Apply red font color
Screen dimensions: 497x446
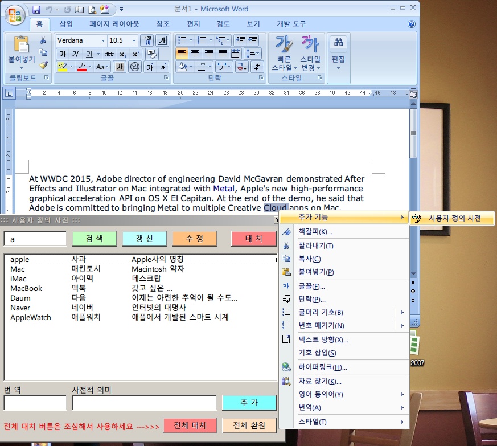(82, 67)
